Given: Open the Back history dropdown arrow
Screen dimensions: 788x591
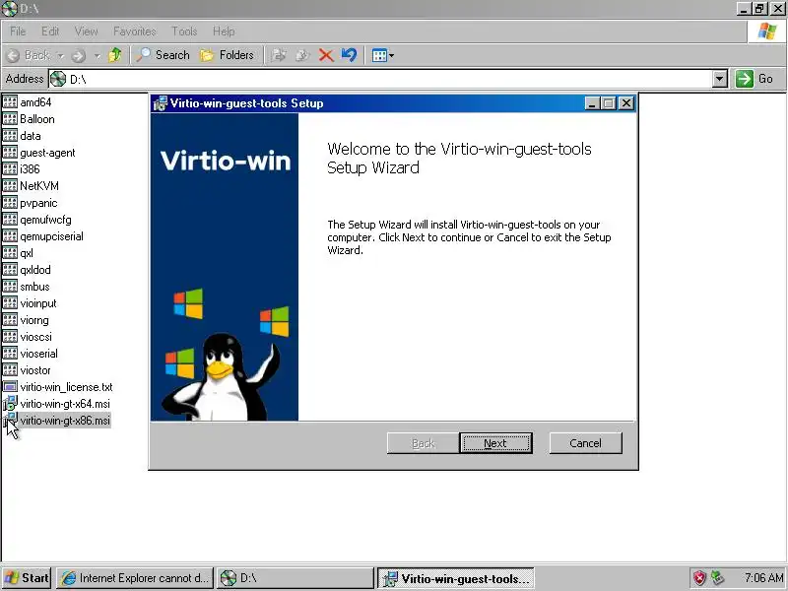Looking at the screenshot, I should (x=61, y=55).
